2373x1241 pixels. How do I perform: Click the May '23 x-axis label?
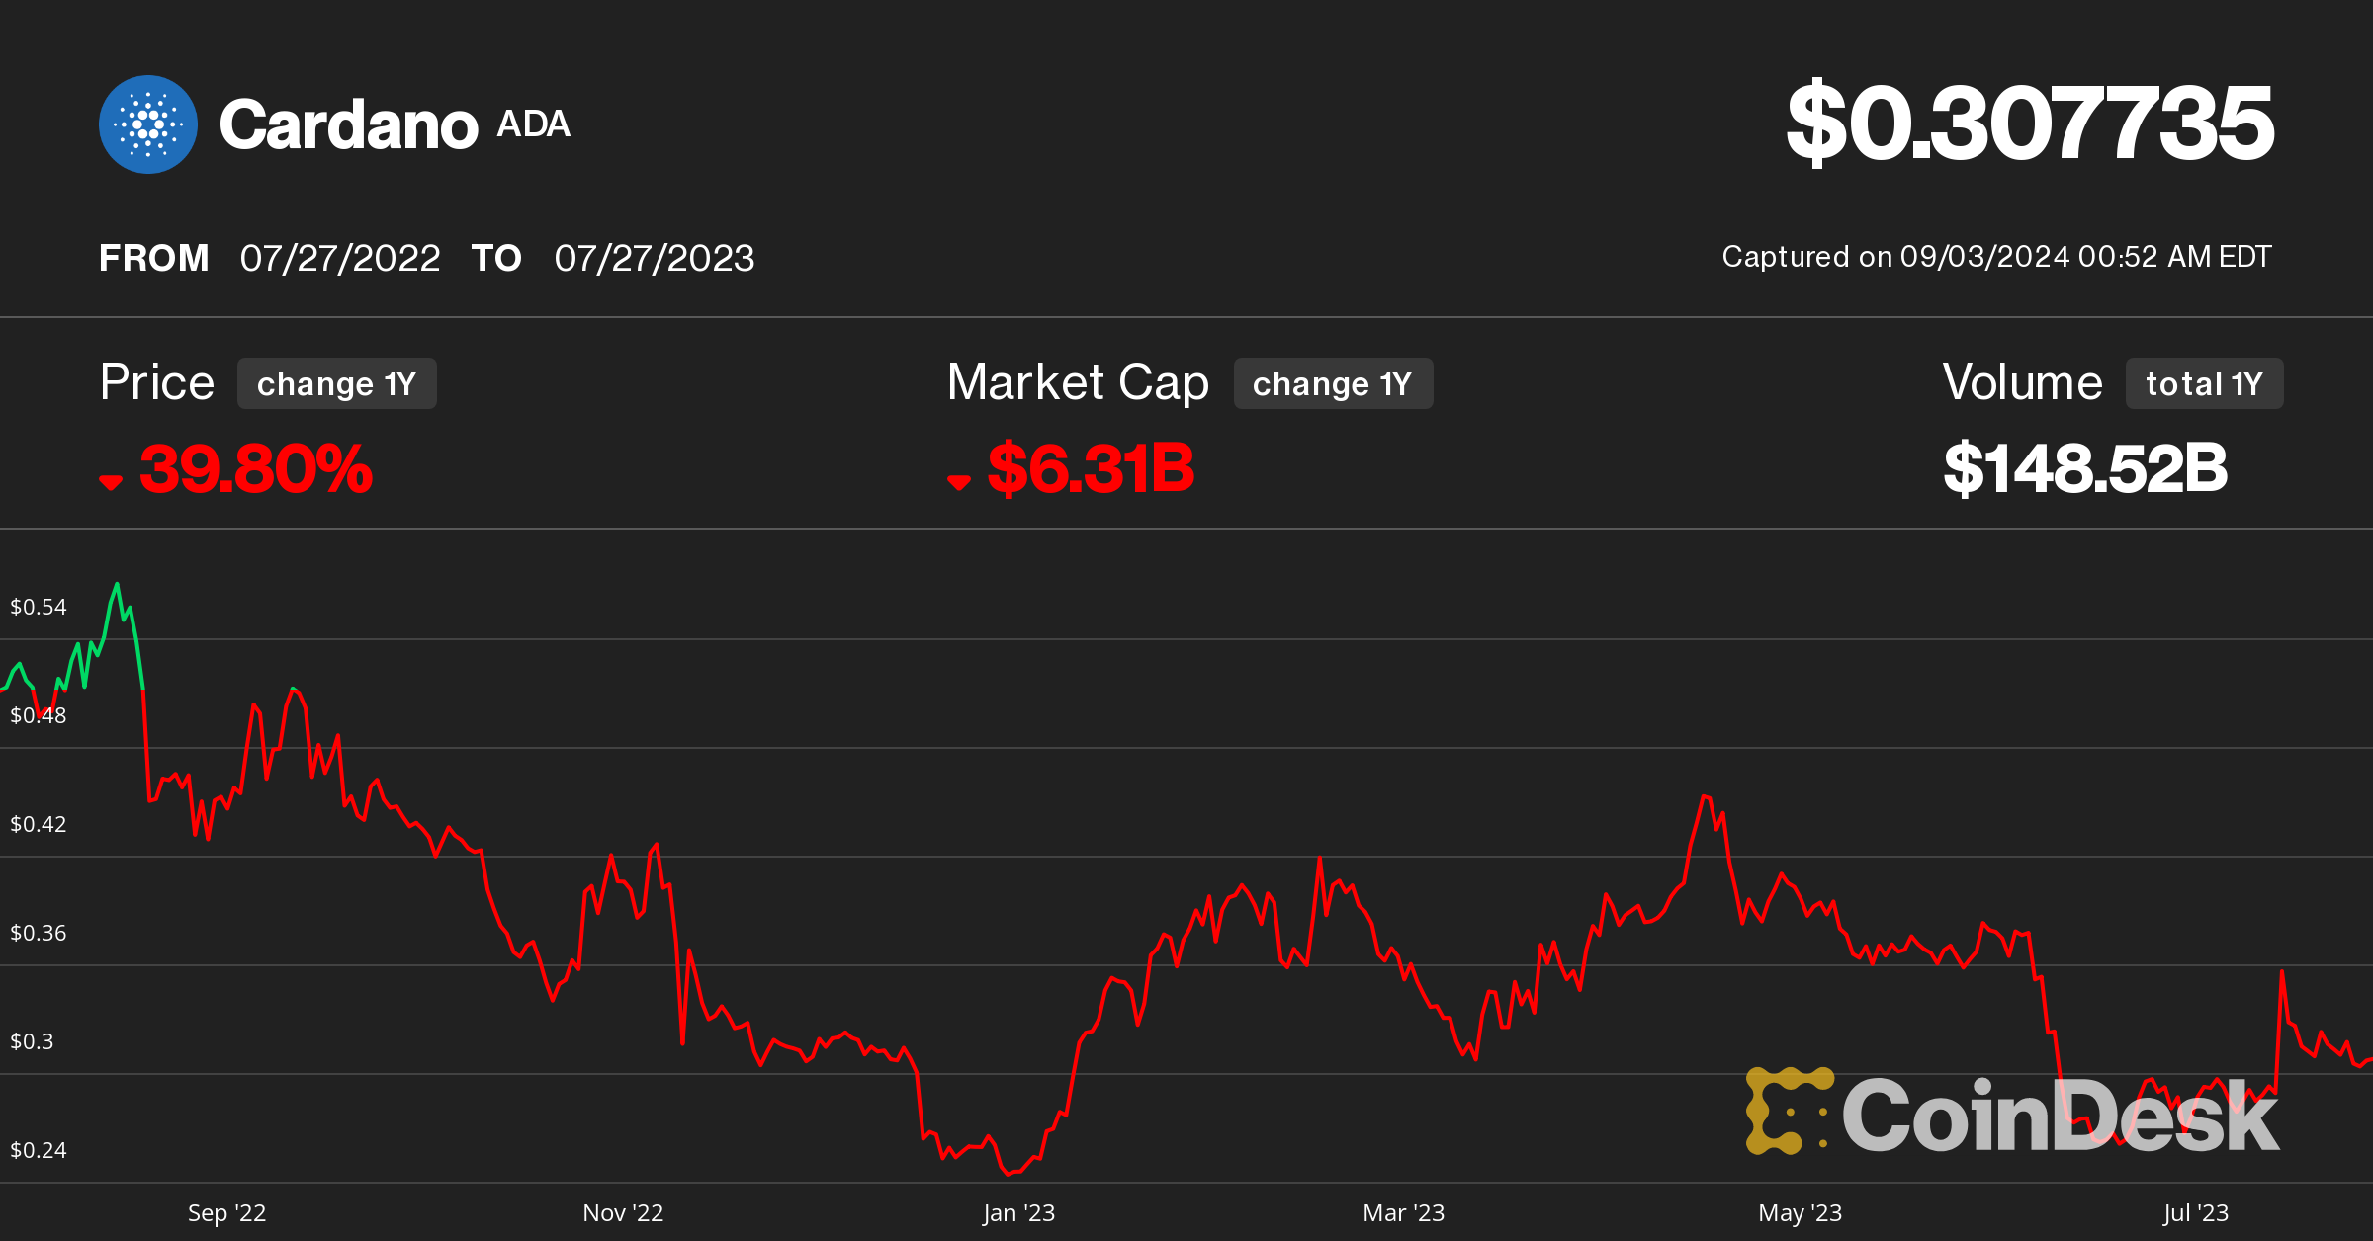point(1801,1212)
